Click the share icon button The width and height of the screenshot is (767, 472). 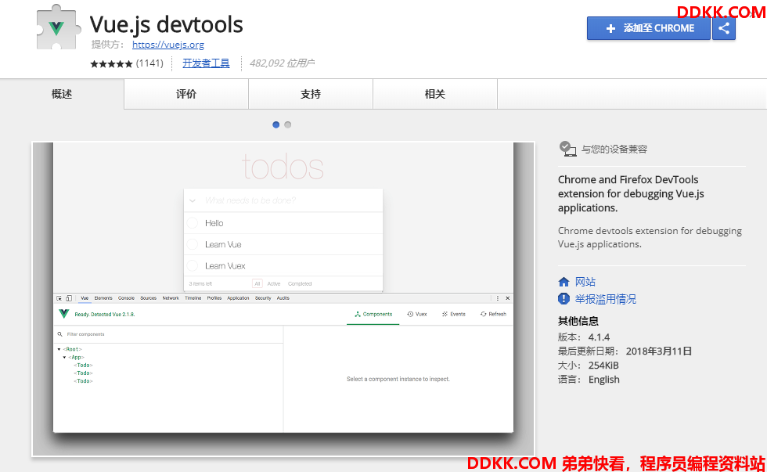(724, 28)
